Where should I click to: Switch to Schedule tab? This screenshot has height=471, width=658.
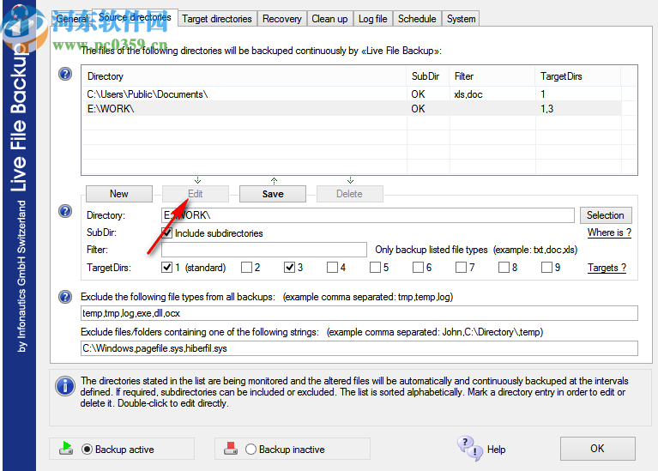pos(417,19)
